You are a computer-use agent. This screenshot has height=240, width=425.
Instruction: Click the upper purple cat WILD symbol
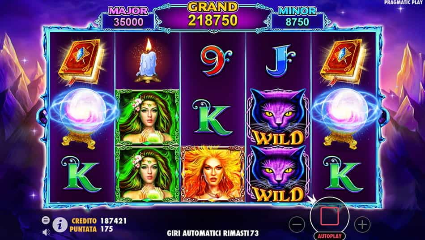[x=278, y=117]
